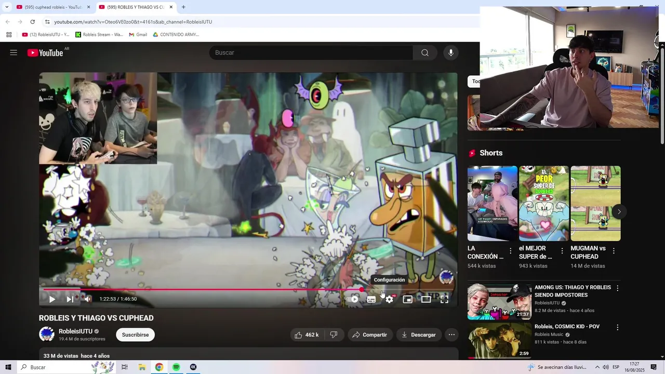Open options menu for MUGMAN vs CUPHEAD short
Image resolution: width=665 pixels, height=374 pixels.
tap(614, 251)
